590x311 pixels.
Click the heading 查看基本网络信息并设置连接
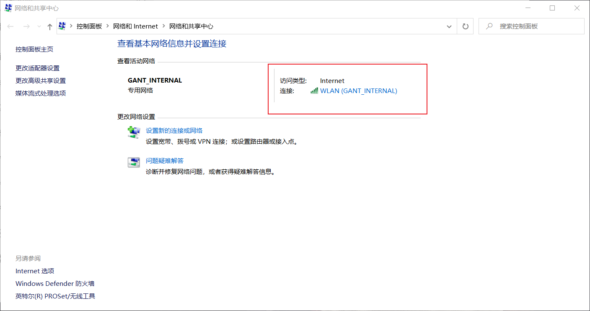point(172,44)
